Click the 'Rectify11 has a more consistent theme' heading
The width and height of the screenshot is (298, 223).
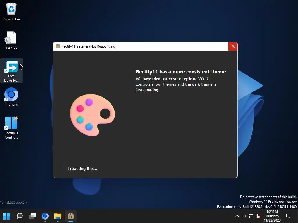[181, 72]
